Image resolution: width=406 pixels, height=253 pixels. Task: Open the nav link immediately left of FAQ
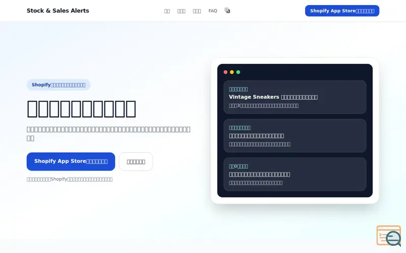(x=197, y=11)
